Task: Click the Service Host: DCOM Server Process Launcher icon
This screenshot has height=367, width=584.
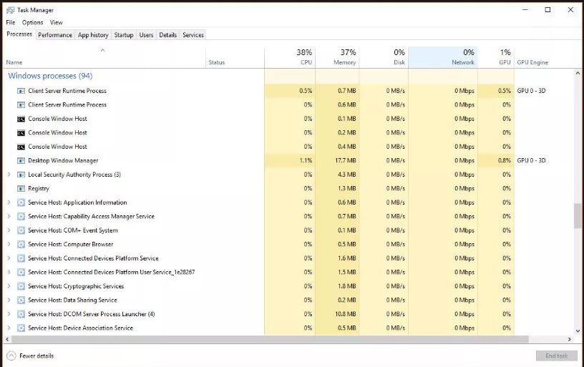Action: pos(21,314)
